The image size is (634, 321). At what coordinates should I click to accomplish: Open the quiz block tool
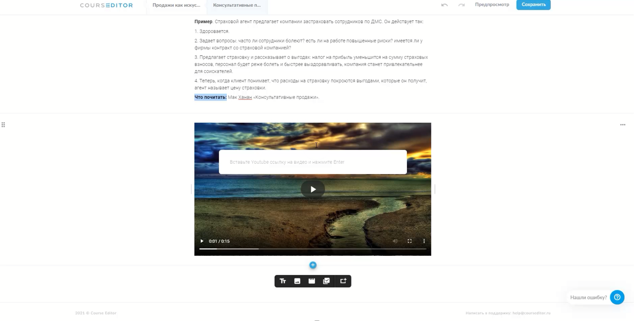point(326,281)
